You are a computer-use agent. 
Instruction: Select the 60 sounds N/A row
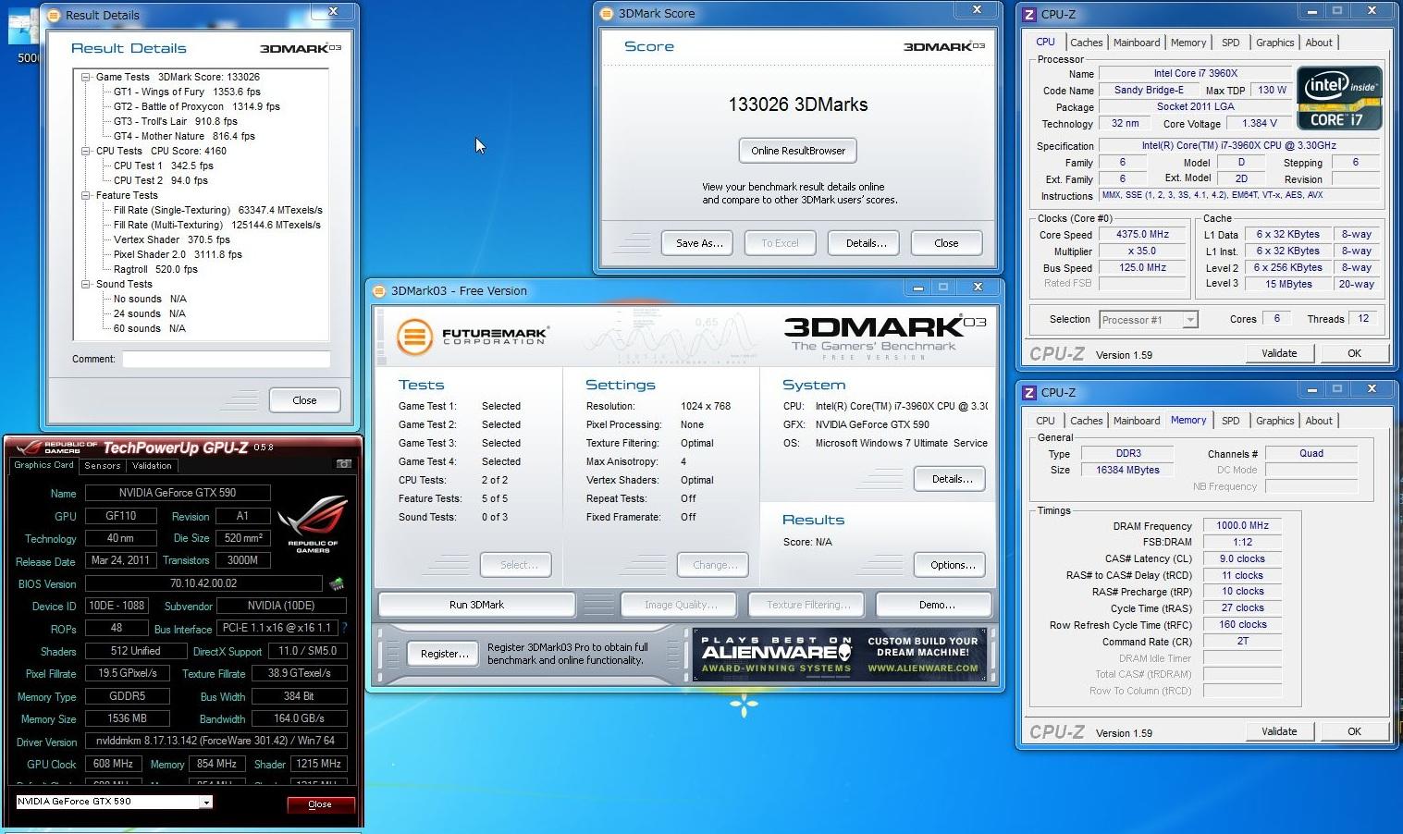tap(149, 328)
